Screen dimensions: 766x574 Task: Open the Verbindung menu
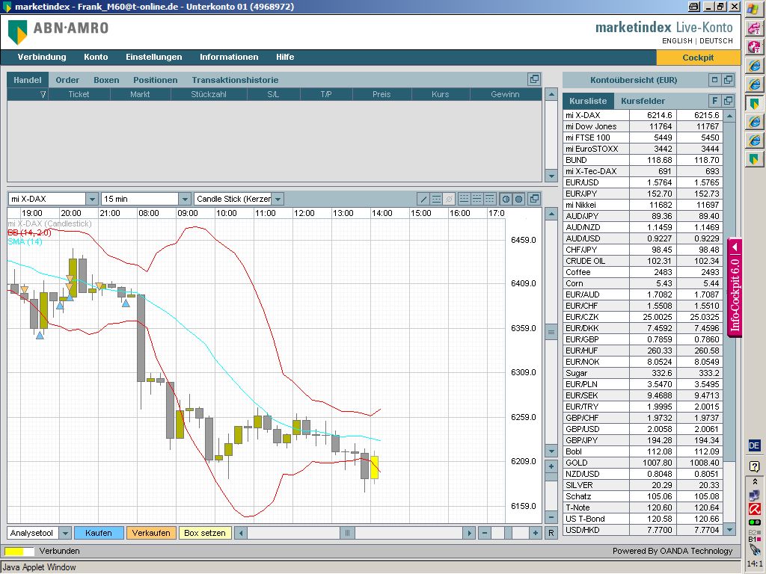[42, 57]
